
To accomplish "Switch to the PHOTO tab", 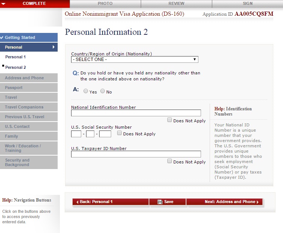I will click(105, 4).
